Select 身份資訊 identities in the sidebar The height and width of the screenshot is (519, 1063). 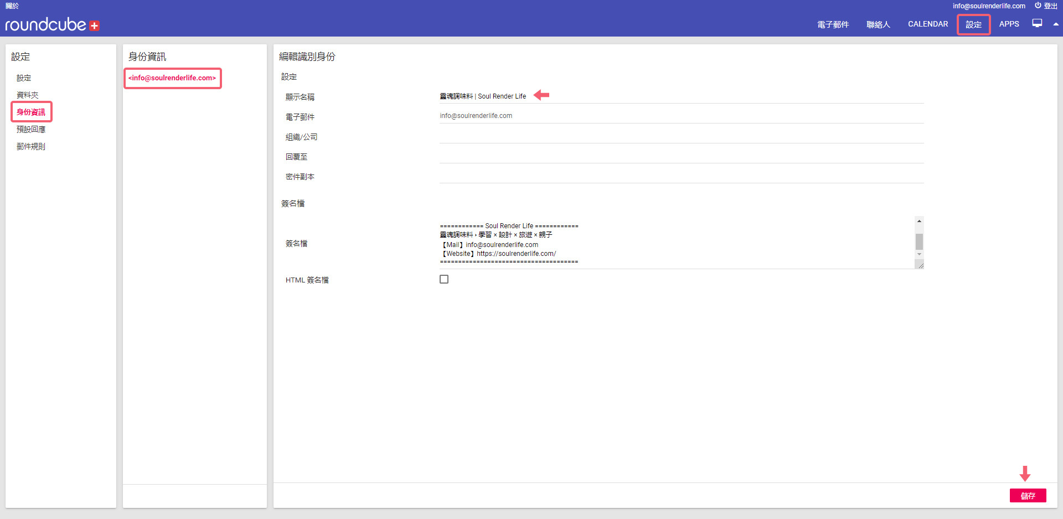(x=31, y=112)
